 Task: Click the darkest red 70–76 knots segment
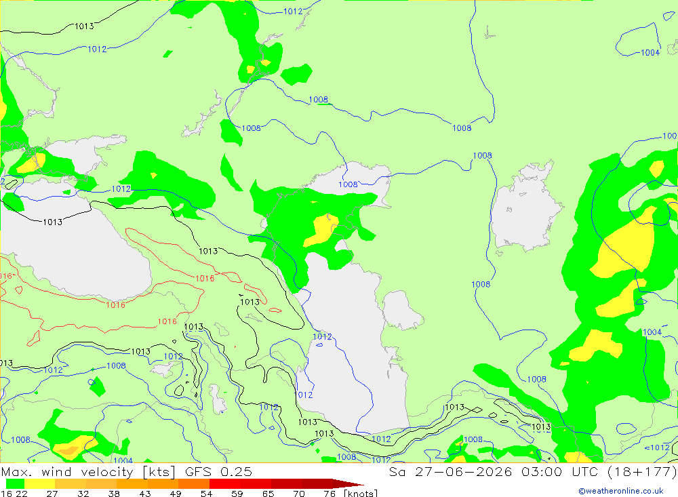317,483
